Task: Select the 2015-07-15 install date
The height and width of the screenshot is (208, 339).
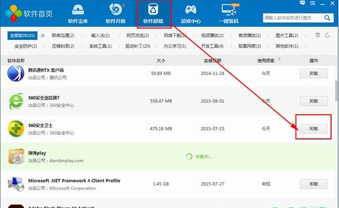Action: [x=213, y=129]
